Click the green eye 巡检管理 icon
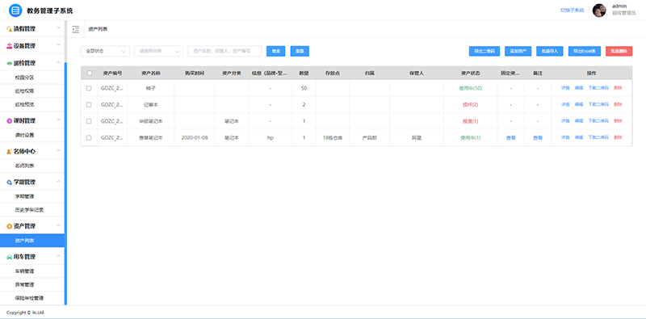 click(9, 64)
